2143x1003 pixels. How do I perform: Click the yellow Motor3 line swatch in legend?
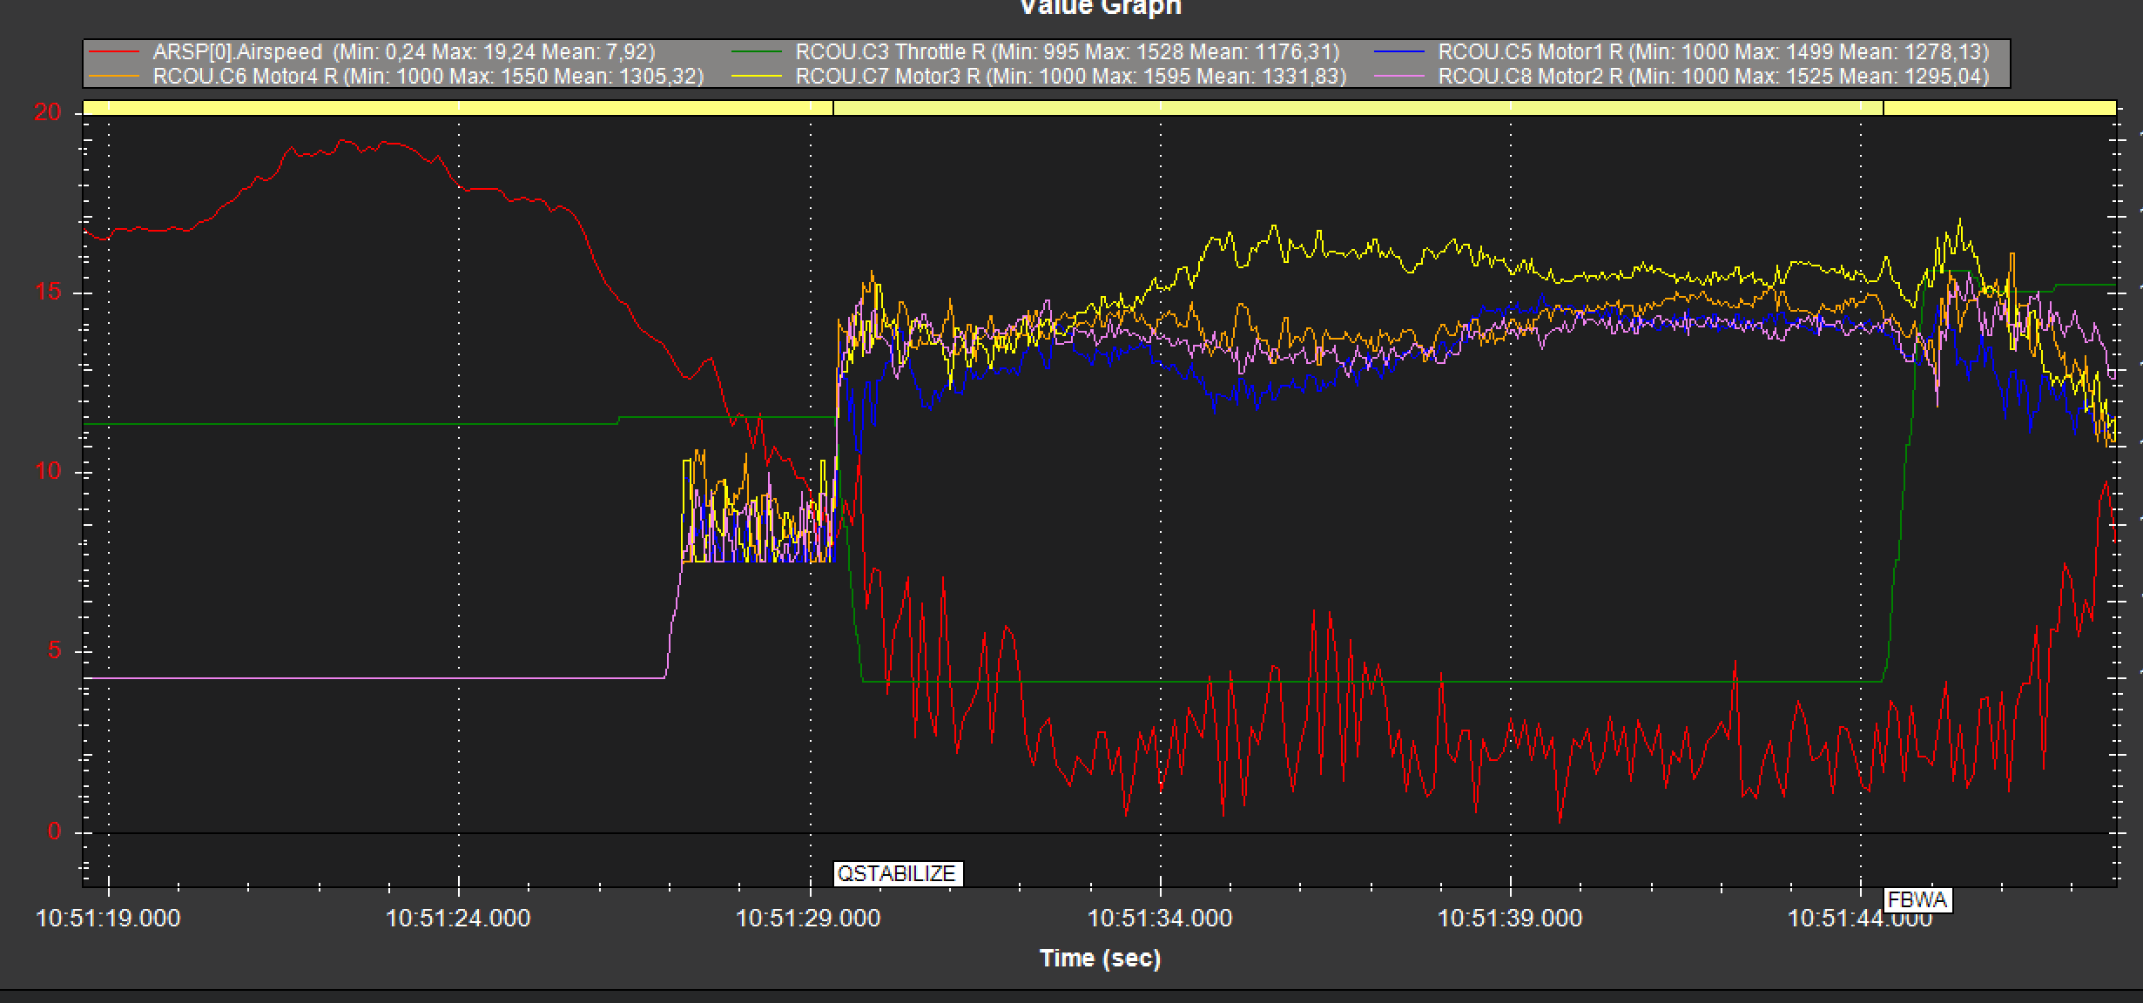click(757, 77)
